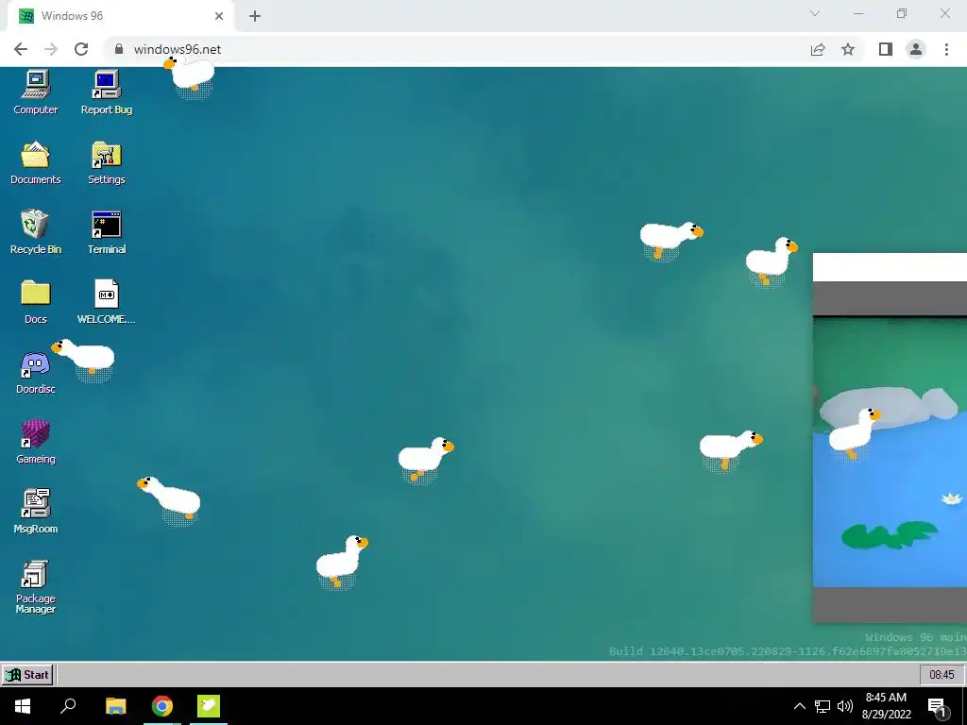Launch the MsgRoom shortcut

pyautogui.click(x=36, y=512)
